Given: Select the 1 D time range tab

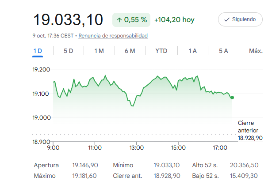Looking at the screenshot, I should 38,51.
